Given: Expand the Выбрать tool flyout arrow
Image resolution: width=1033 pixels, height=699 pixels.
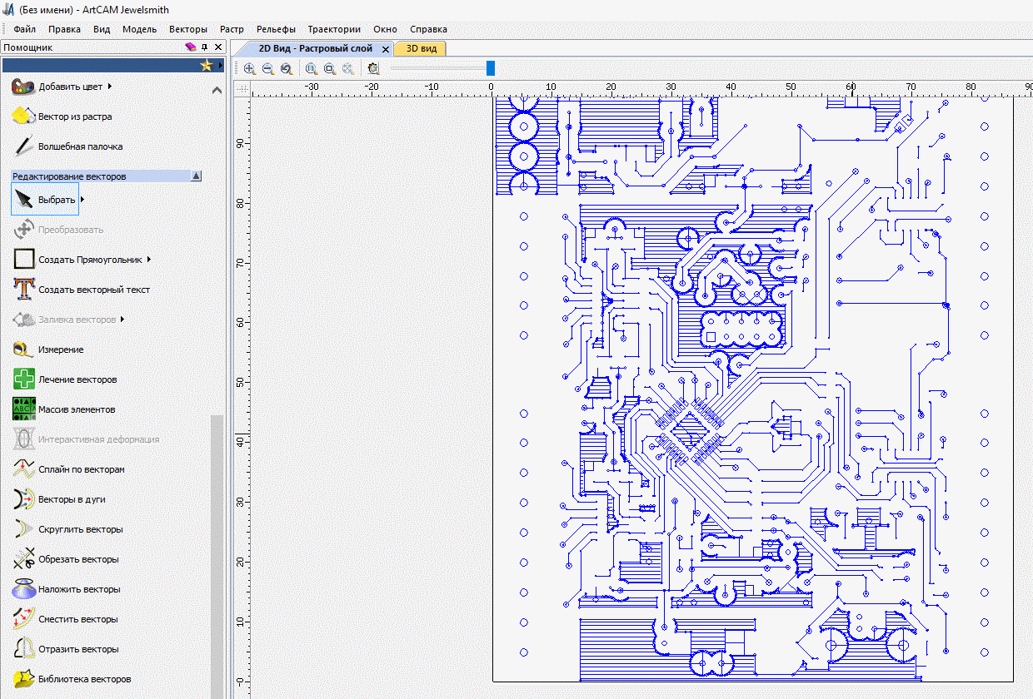Looking at the screenshot, I should tap(82, 200).
